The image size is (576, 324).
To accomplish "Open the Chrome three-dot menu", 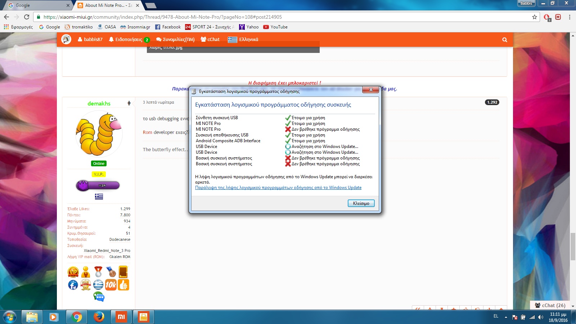I will [x=570, y=17].
